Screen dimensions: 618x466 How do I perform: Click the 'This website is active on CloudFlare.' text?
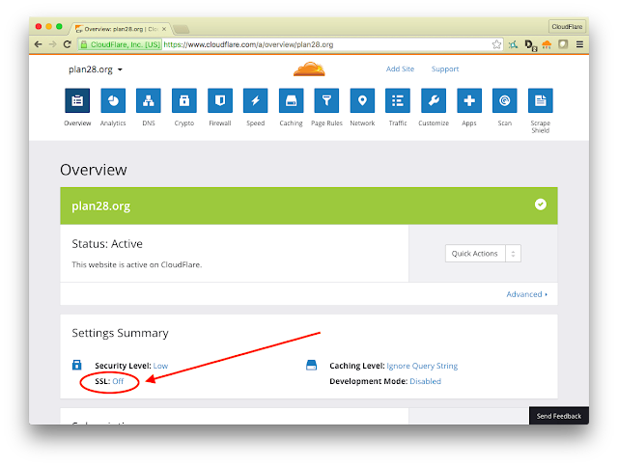pos(137,264)
